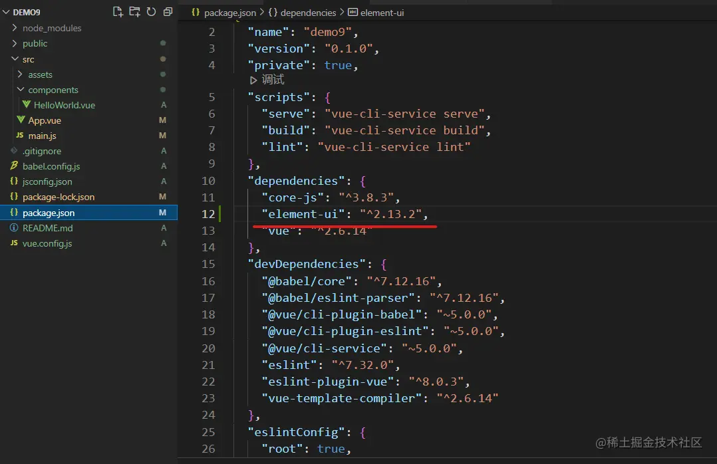Open package-lock.json file
Image resolution: width=717 pixels, height=464 pixels.
tap(59, 197)
